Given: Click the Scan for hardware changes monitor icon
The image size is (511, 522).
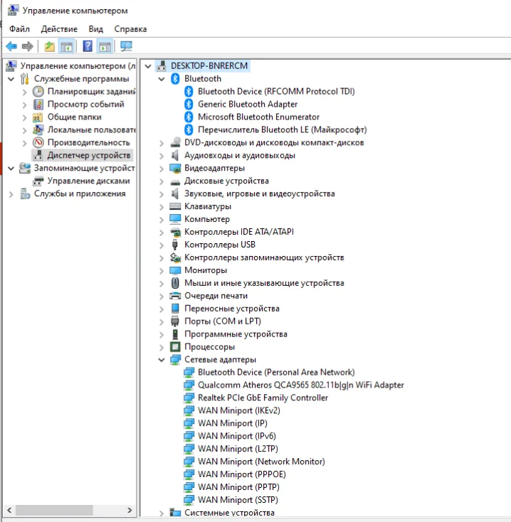Looking at the screenshot, I should [126, 46].
